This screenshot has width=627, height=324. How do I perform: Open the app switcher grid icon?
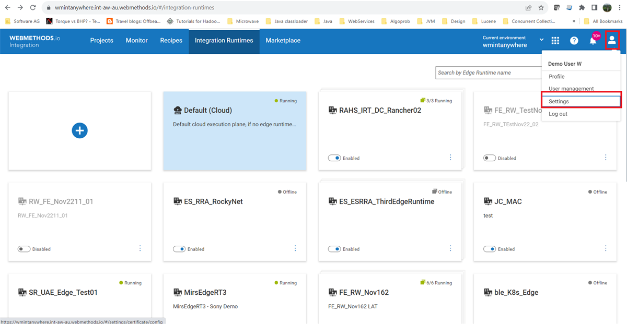click(555, 41)
